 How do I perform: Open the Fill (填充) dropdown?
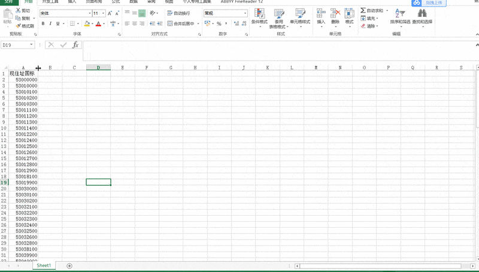(x=369, y=19)
